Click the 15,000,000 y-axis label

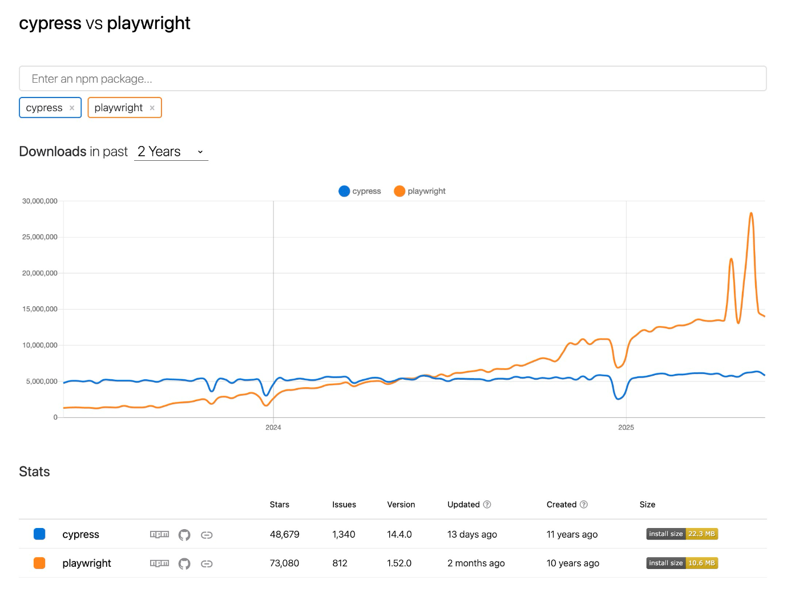40,309
